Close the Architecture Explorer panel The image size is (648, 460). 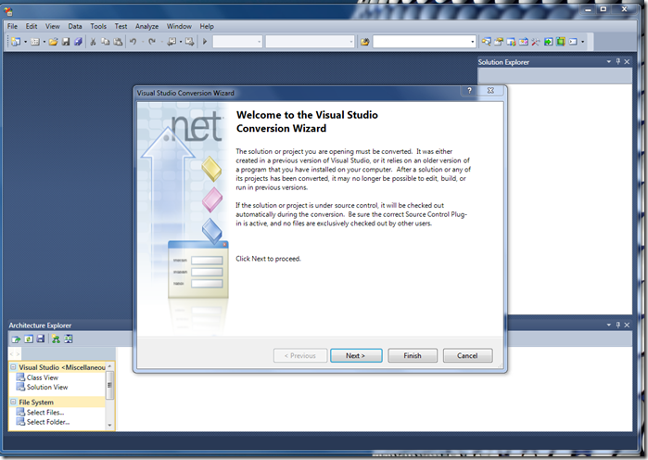pos(627,325)
